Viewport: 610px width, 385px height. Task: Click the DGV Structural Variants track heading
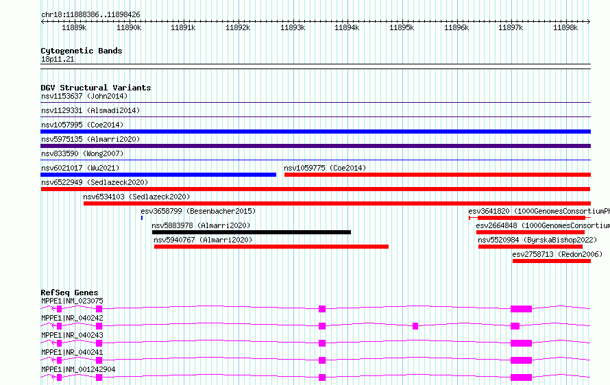96,88
